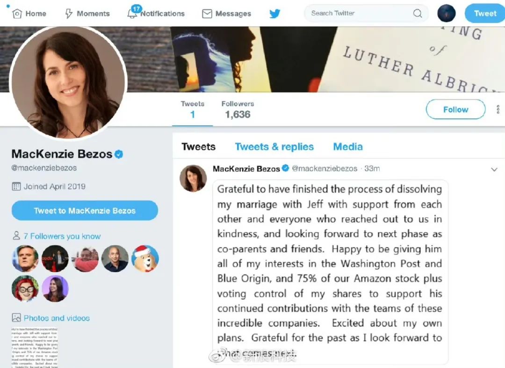Open the account avatar menu in top bar
This screenshot has height=368, width=505.
[x=447, y=14]
